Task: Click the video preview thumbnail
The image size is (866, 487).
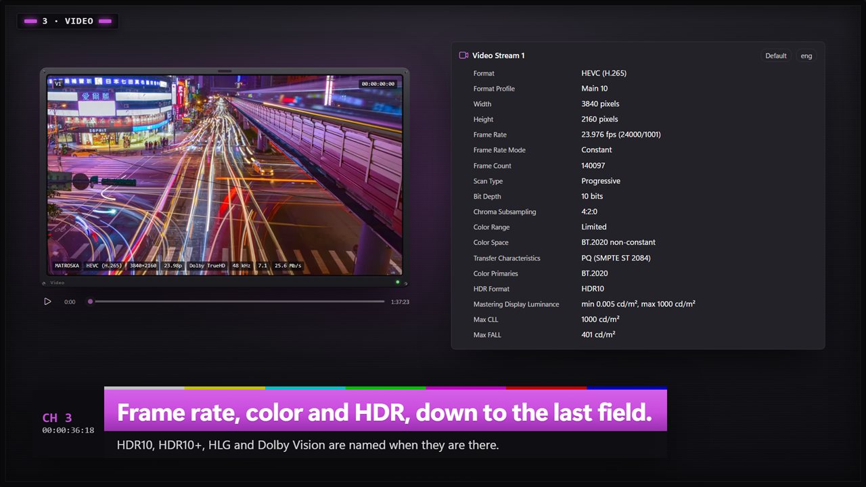Action: point(225,175)
